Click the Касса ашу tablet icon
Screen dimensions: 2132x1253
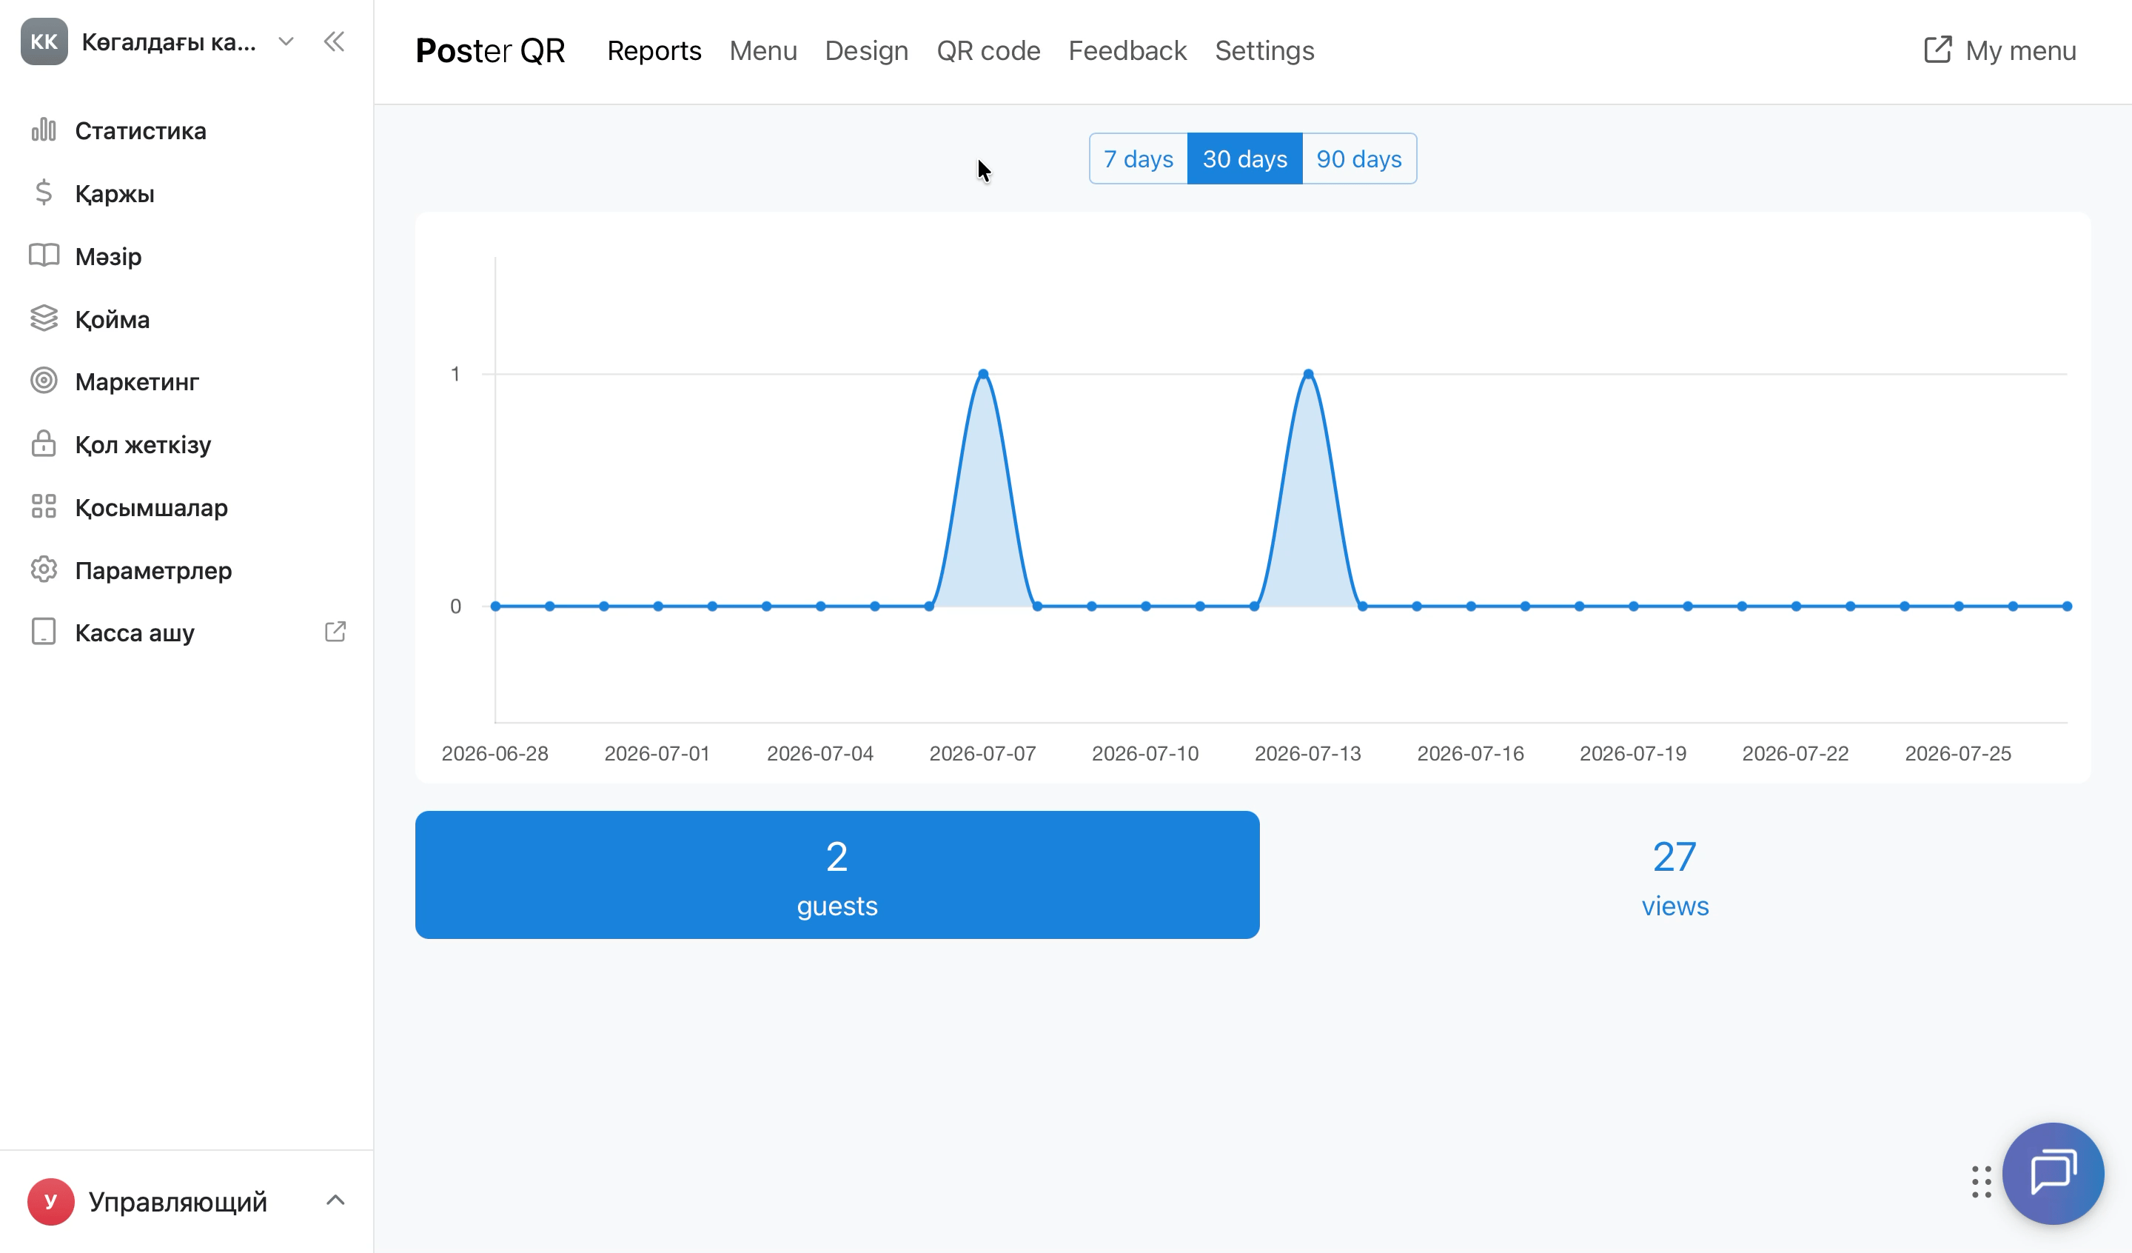tap(43, 632)
